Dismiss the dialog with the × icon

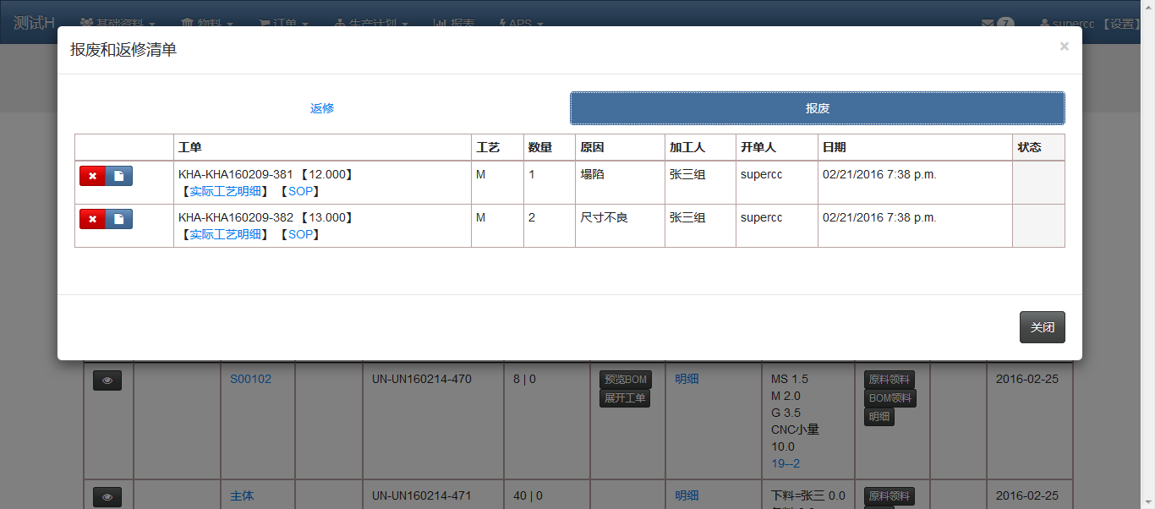1064,47
